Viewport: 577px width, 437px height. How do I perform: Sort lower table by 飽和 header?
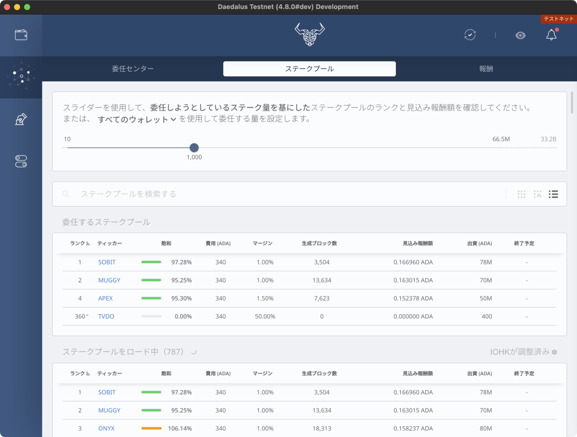(166, 373)
